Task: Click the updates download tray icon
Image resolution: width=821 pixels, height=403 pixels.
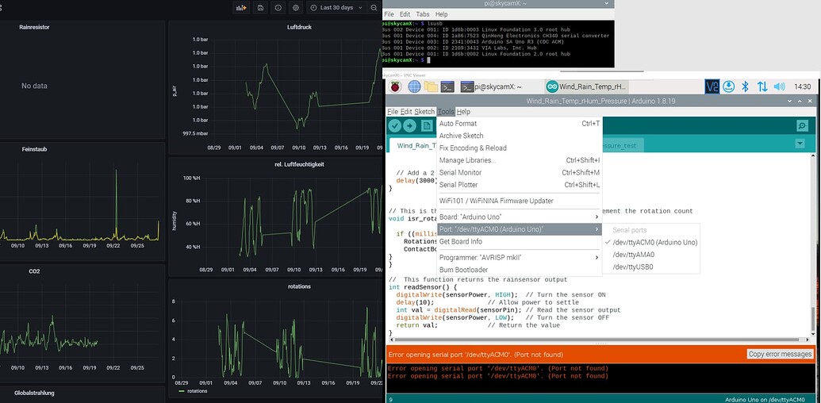Action: (x=729, y=87)
